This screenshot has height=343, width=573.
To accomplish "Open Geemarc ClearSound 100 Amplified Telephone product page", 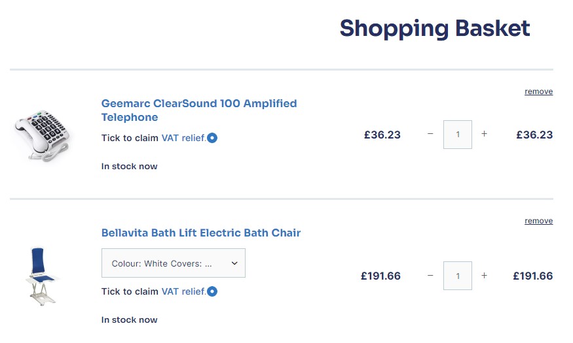I will point(198,110).
